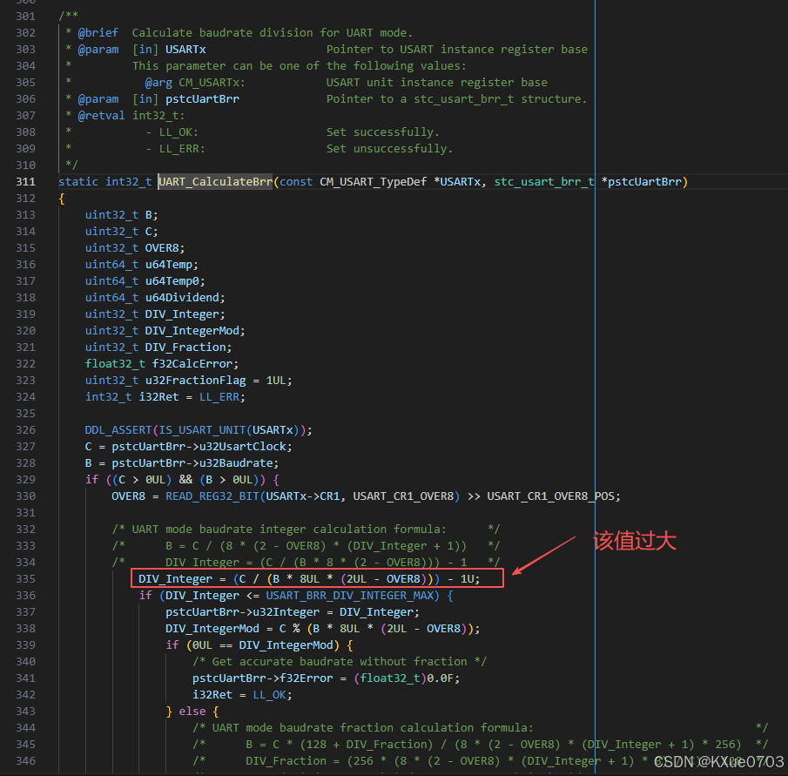Click IS_USART_UNIT macro name
The image size is (788, 776).
202,430
